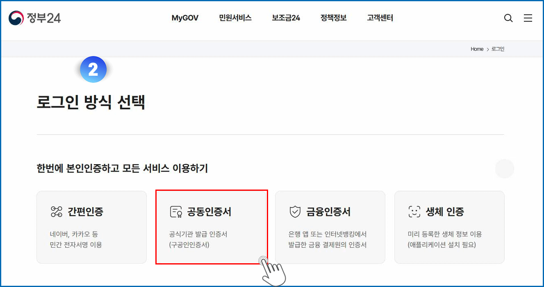The image size is (544, 287).
Task: Open the 보조금24 menu
Action: (286, 18)
